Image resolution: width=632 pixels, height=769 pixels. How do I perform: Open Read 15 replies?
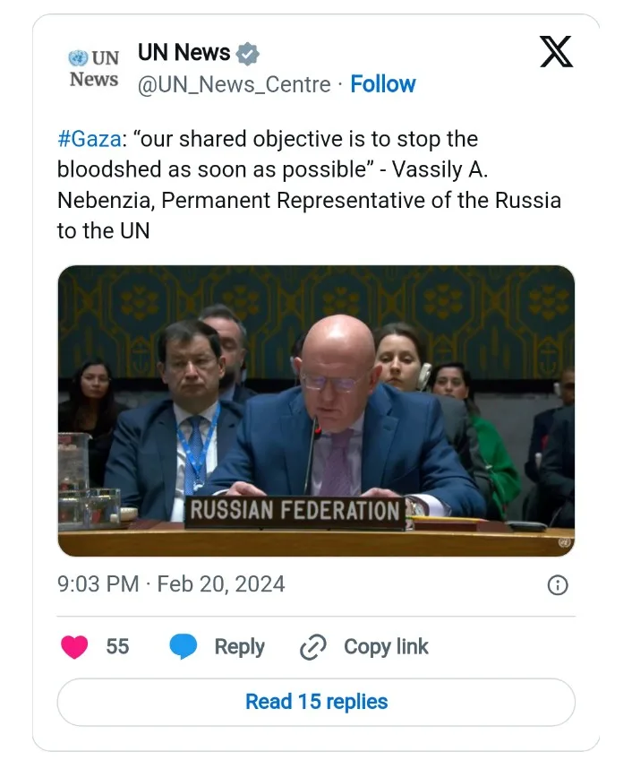[x=316, y=701]
